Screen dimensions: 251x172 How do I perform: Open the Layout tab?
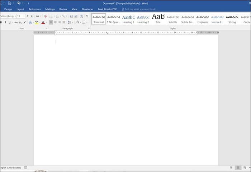tap(20, 9)
